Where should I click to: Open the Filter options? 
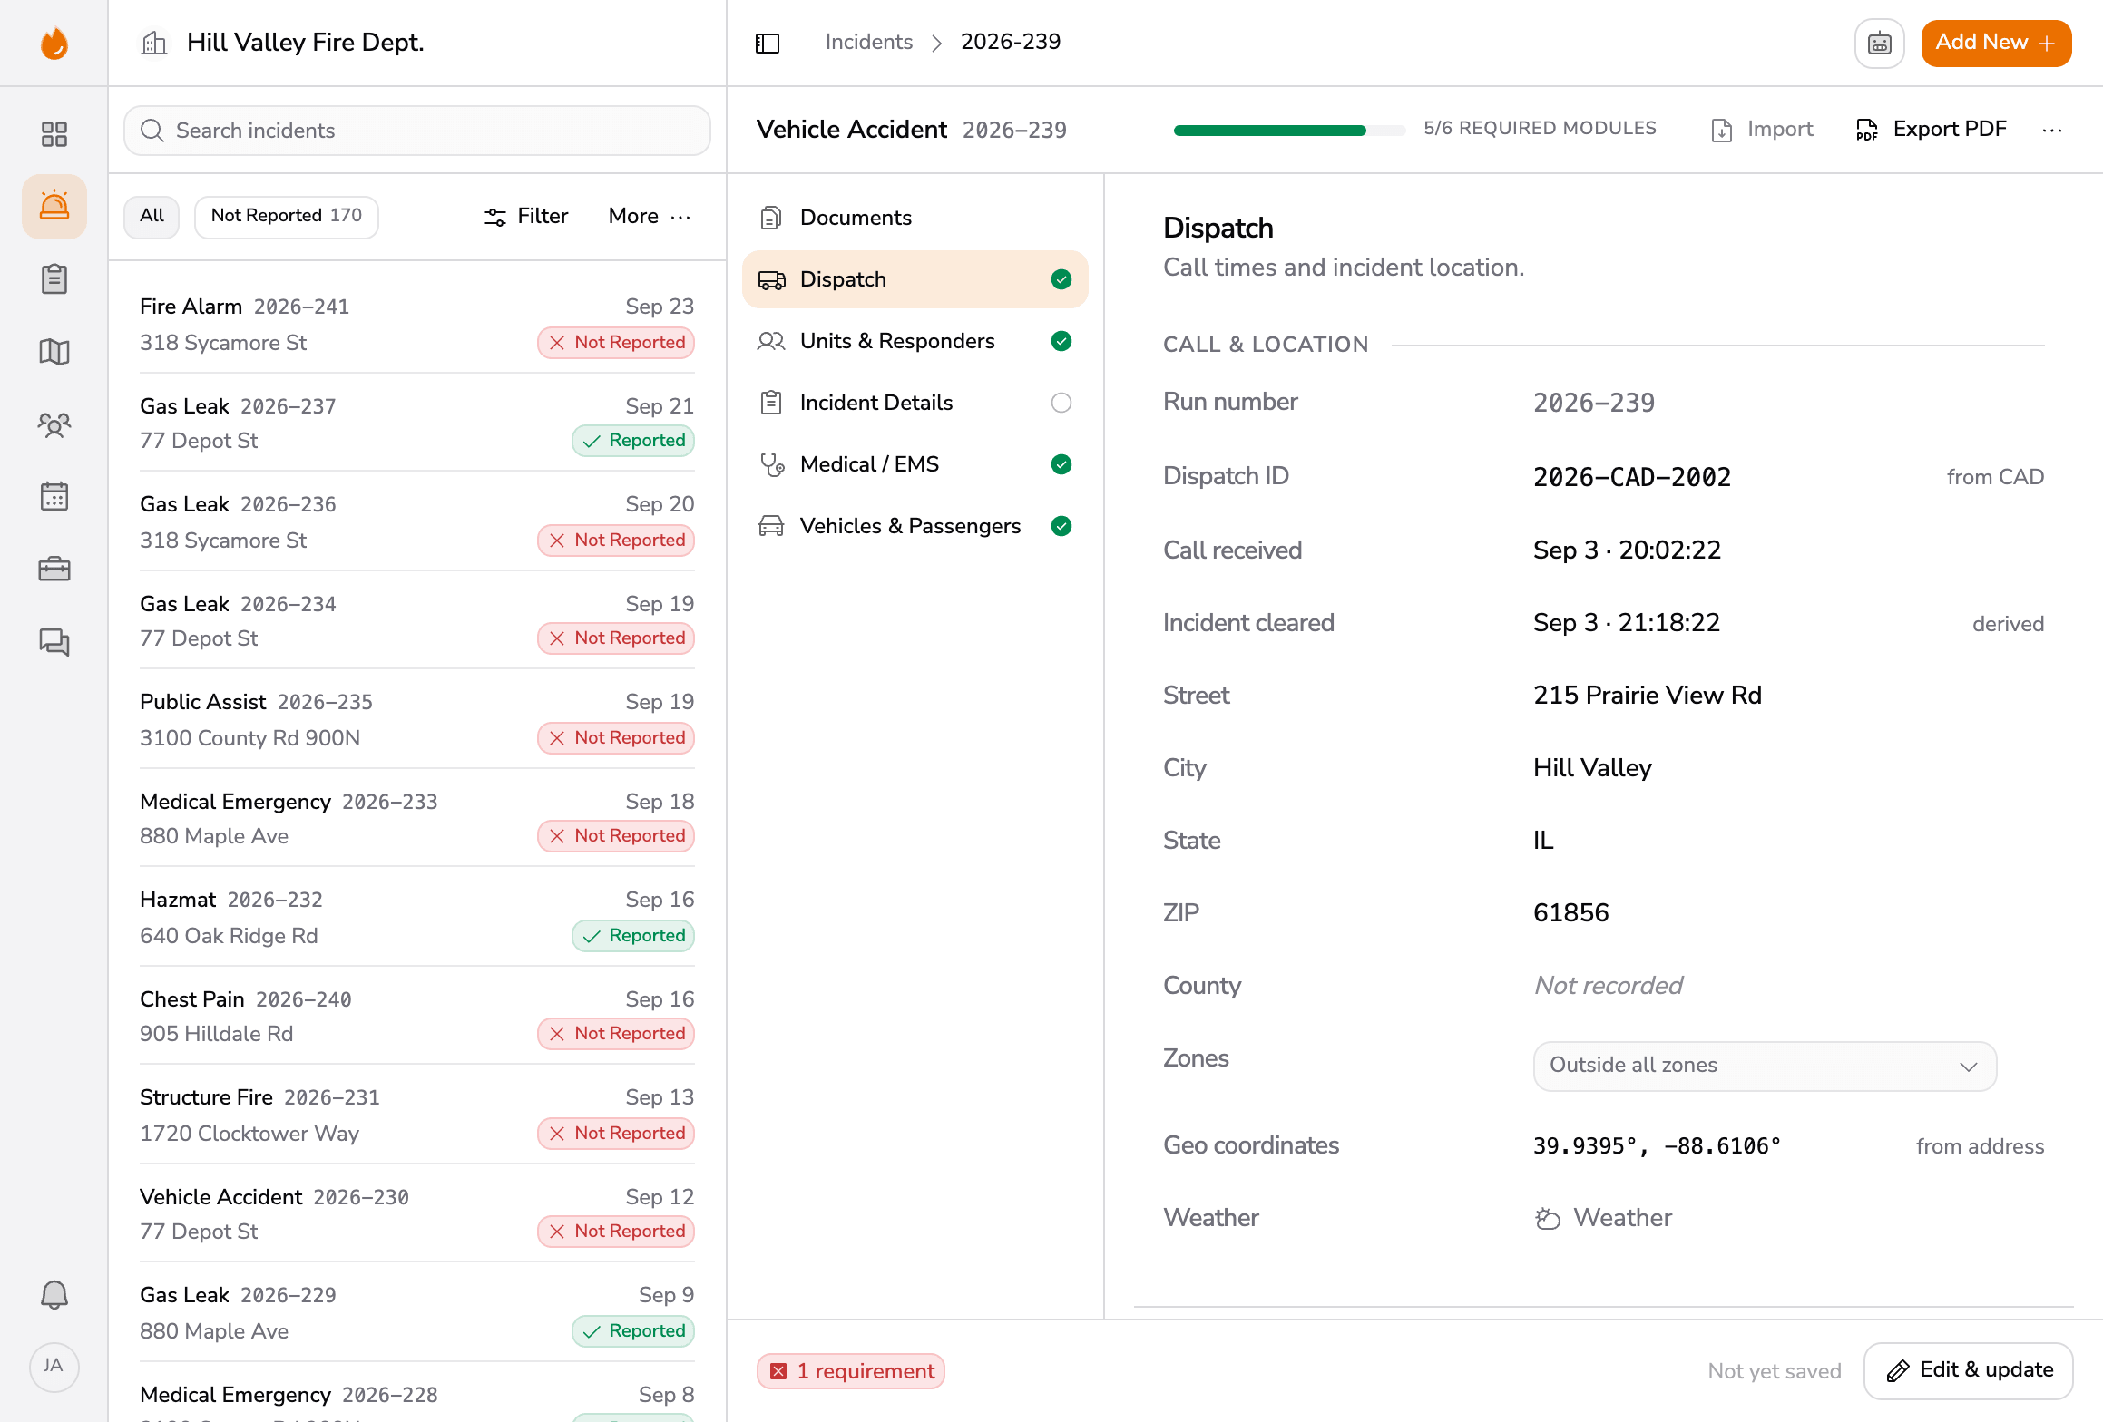click(x=526, y=216)
